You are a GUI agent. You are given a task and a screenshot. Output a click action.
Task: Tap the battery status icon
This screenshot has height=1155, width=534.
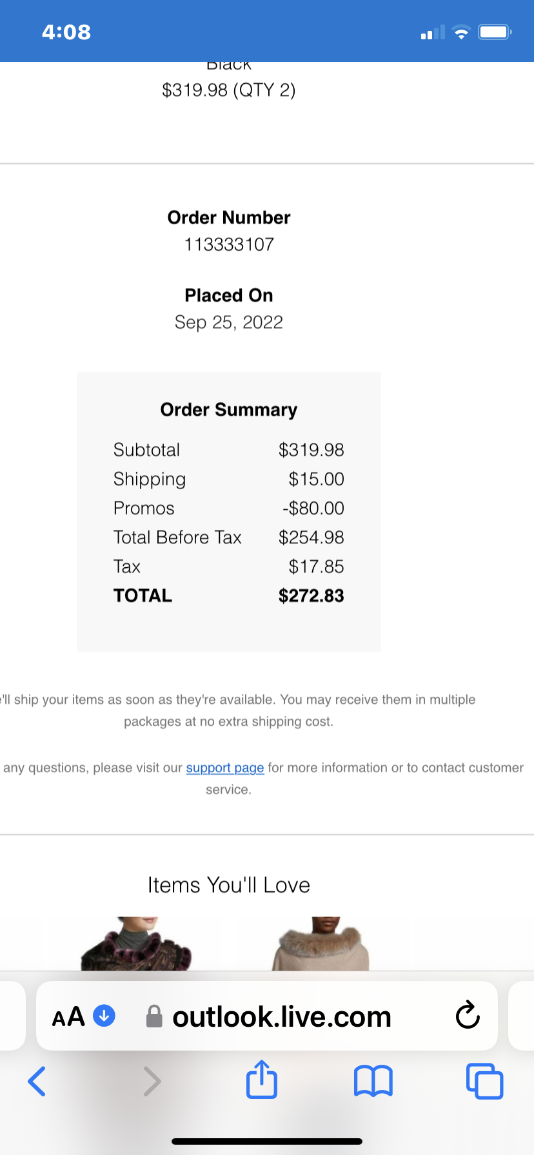coord(494,32)
